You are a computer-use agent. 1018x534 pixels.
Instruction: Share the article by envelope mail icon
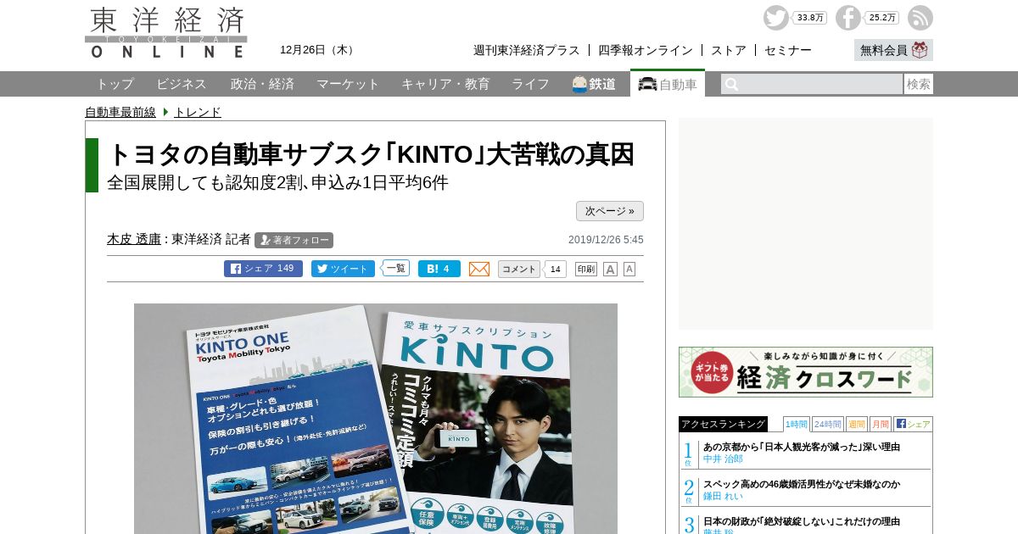(x=479, y=269)
